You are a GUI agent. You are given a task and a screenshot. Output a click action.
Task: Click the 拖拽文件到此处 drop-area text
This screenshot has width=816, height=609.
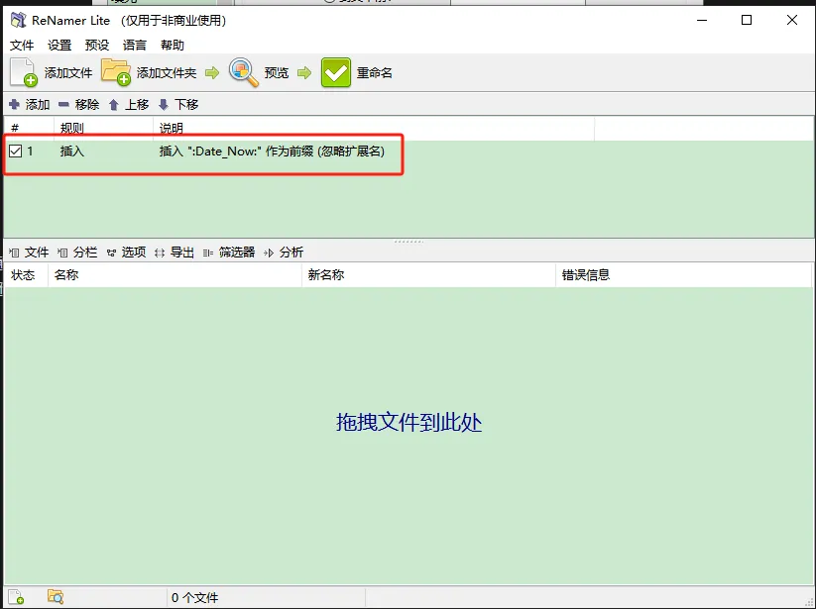(409, 422)
